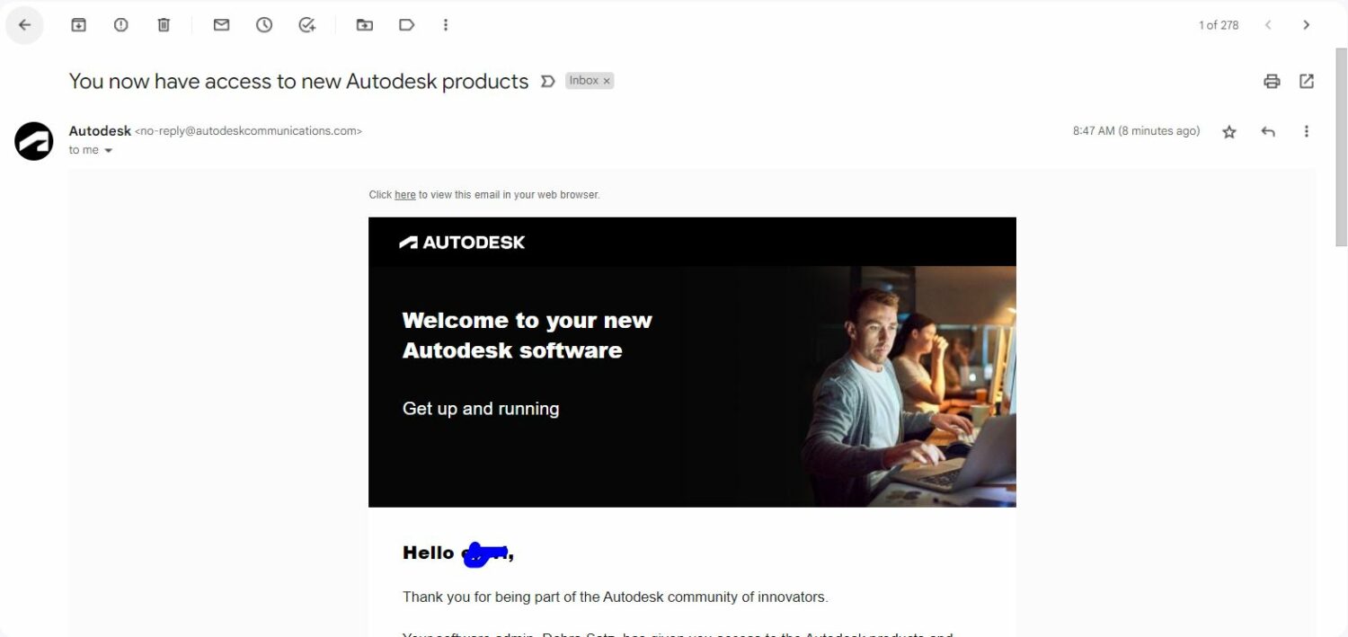Click 'here' to view in browser

click(x=405, y=195)
